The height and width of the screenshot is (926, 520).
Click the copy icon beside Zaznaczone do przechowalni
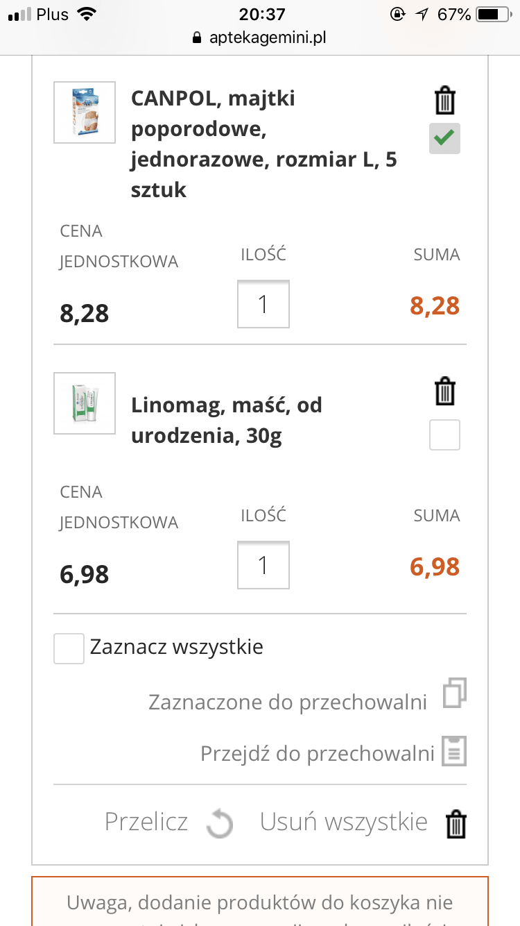point(454,693)
